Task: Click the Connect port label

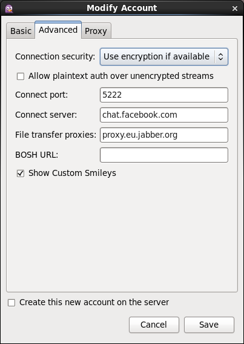Action: coord(42,95)
